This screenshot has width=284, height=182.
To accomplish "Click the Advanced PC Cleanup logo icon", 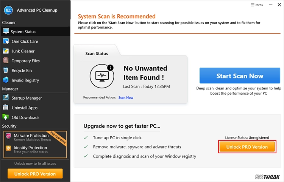I will (x=8, y=10).
